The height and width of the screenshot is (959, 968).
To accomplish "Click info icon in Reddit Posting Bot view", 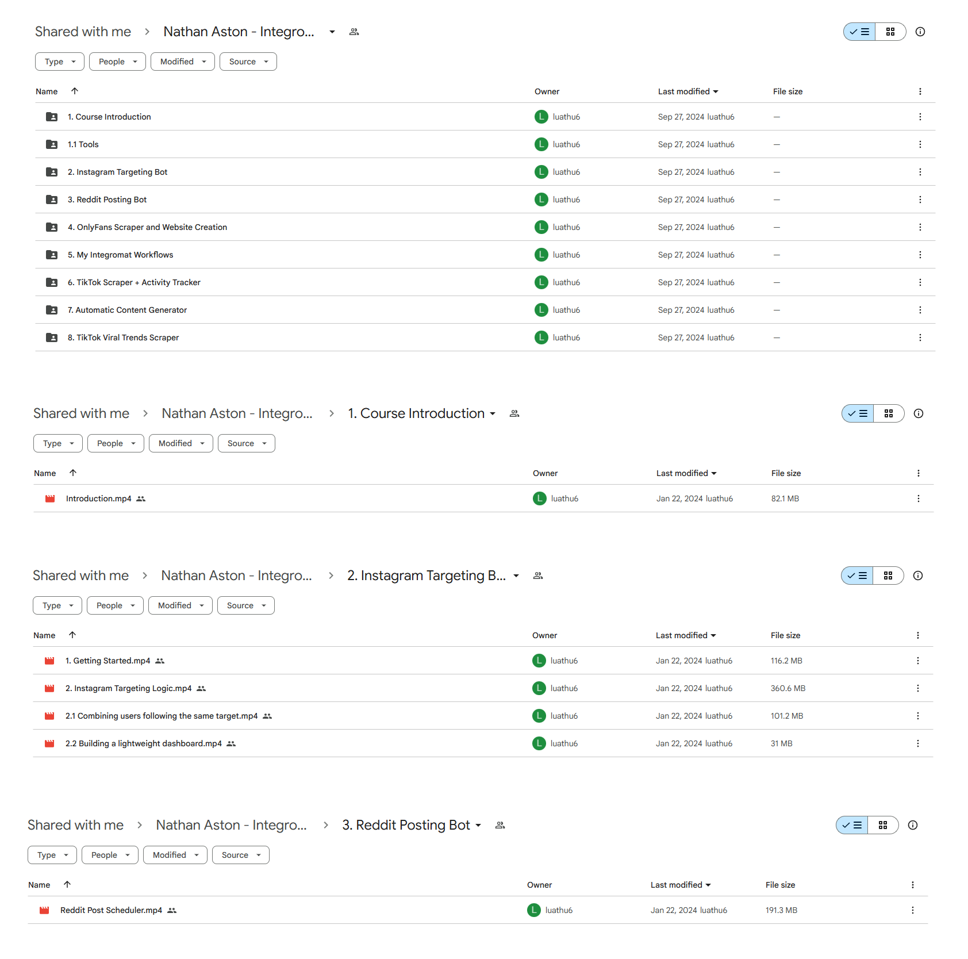I will tap(913, 825).
